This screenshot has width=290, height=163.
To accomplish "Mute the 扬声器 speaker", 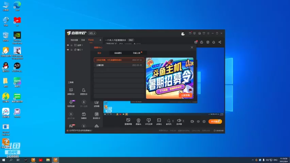I will click(x=179, y=122).
